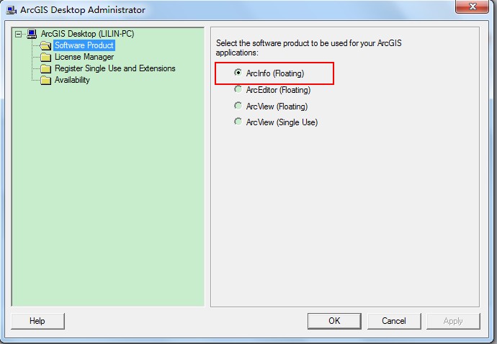Viewport: 497px width, 344px height.
Task: Click the License Manager folder icon
Action: [x=45, y=57]
